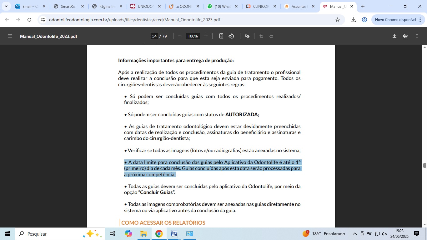Click the PDF redo arrow
Image resolution: width=427 pixels, height=240 pixels.
point(271,36)
